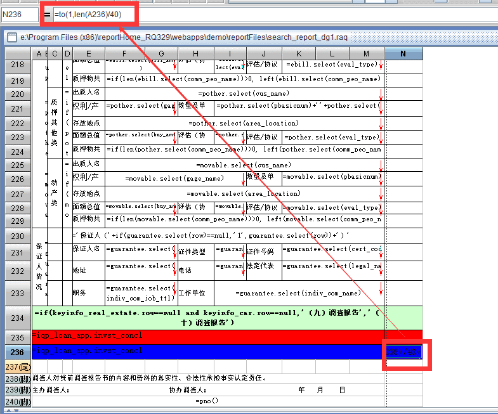The width and height of the screenshot is (498, 414).
Task: Select row header 234
Action: 18,318
